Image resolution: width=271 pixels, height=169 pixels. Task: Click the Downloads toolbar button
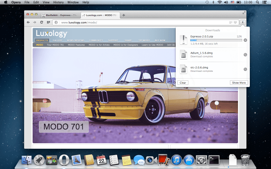243,22
